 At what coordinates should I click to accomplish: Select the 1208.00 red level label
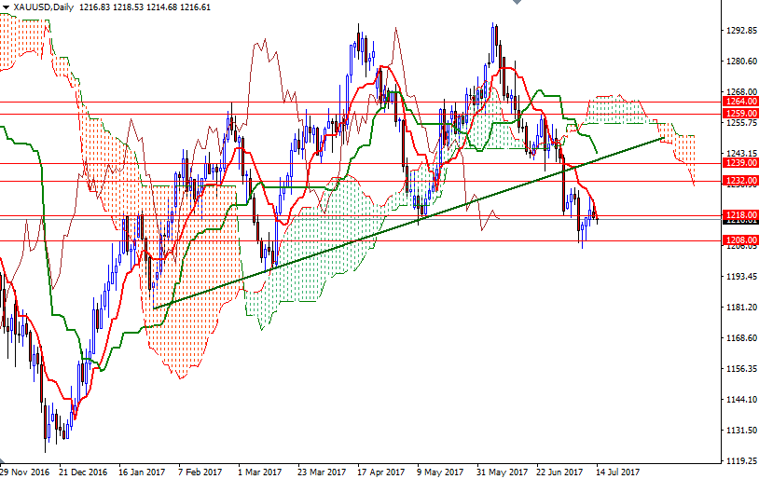(x=740, y=240)
